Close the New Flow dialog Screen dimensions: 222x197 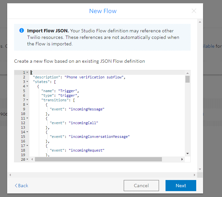tap(194, 11)
